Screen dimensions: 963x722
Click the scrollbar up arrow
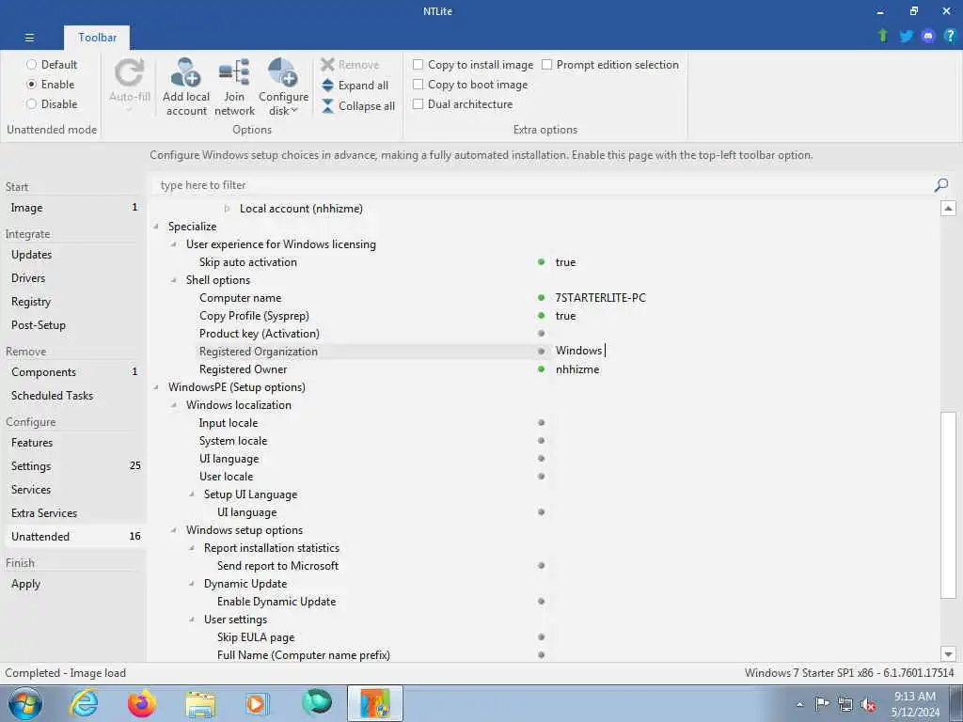click(948, 208)
